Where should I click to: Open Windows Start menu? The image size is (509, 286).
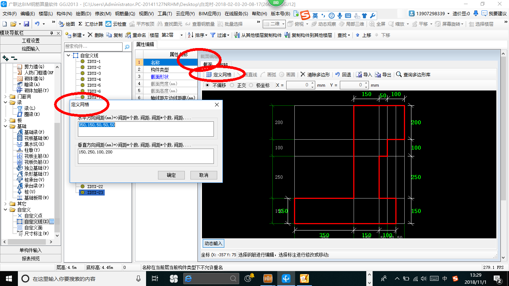(9, 278)
